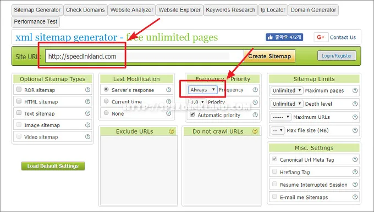374x212 pixels.
Task: Open Website Explorer tab
Action: tap(179, 10)
